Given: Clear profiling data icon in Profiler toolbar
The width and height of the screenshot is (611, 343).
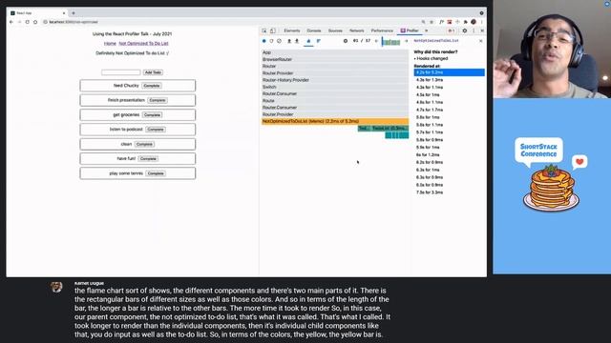Looking at the screenshot, I should (x=279, y=41).
